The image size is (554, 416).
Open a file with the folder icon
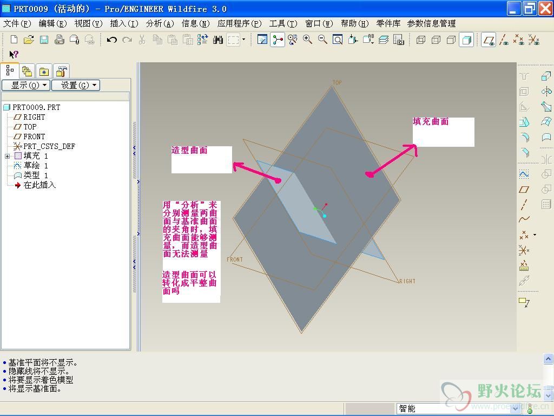click(x=29, y=40)
